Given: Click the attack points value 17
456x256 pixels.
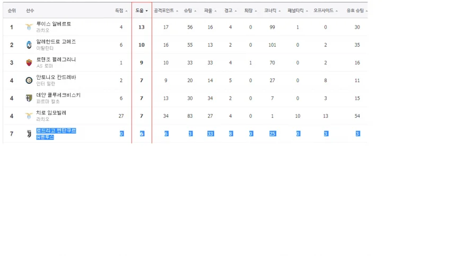Looking at the screenshot, I should pyautogui.click(x=166, y=27).
